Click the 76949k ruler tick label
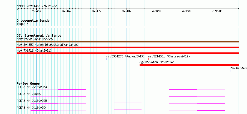This screenshot has width=247, height=114. pos(157,11)
